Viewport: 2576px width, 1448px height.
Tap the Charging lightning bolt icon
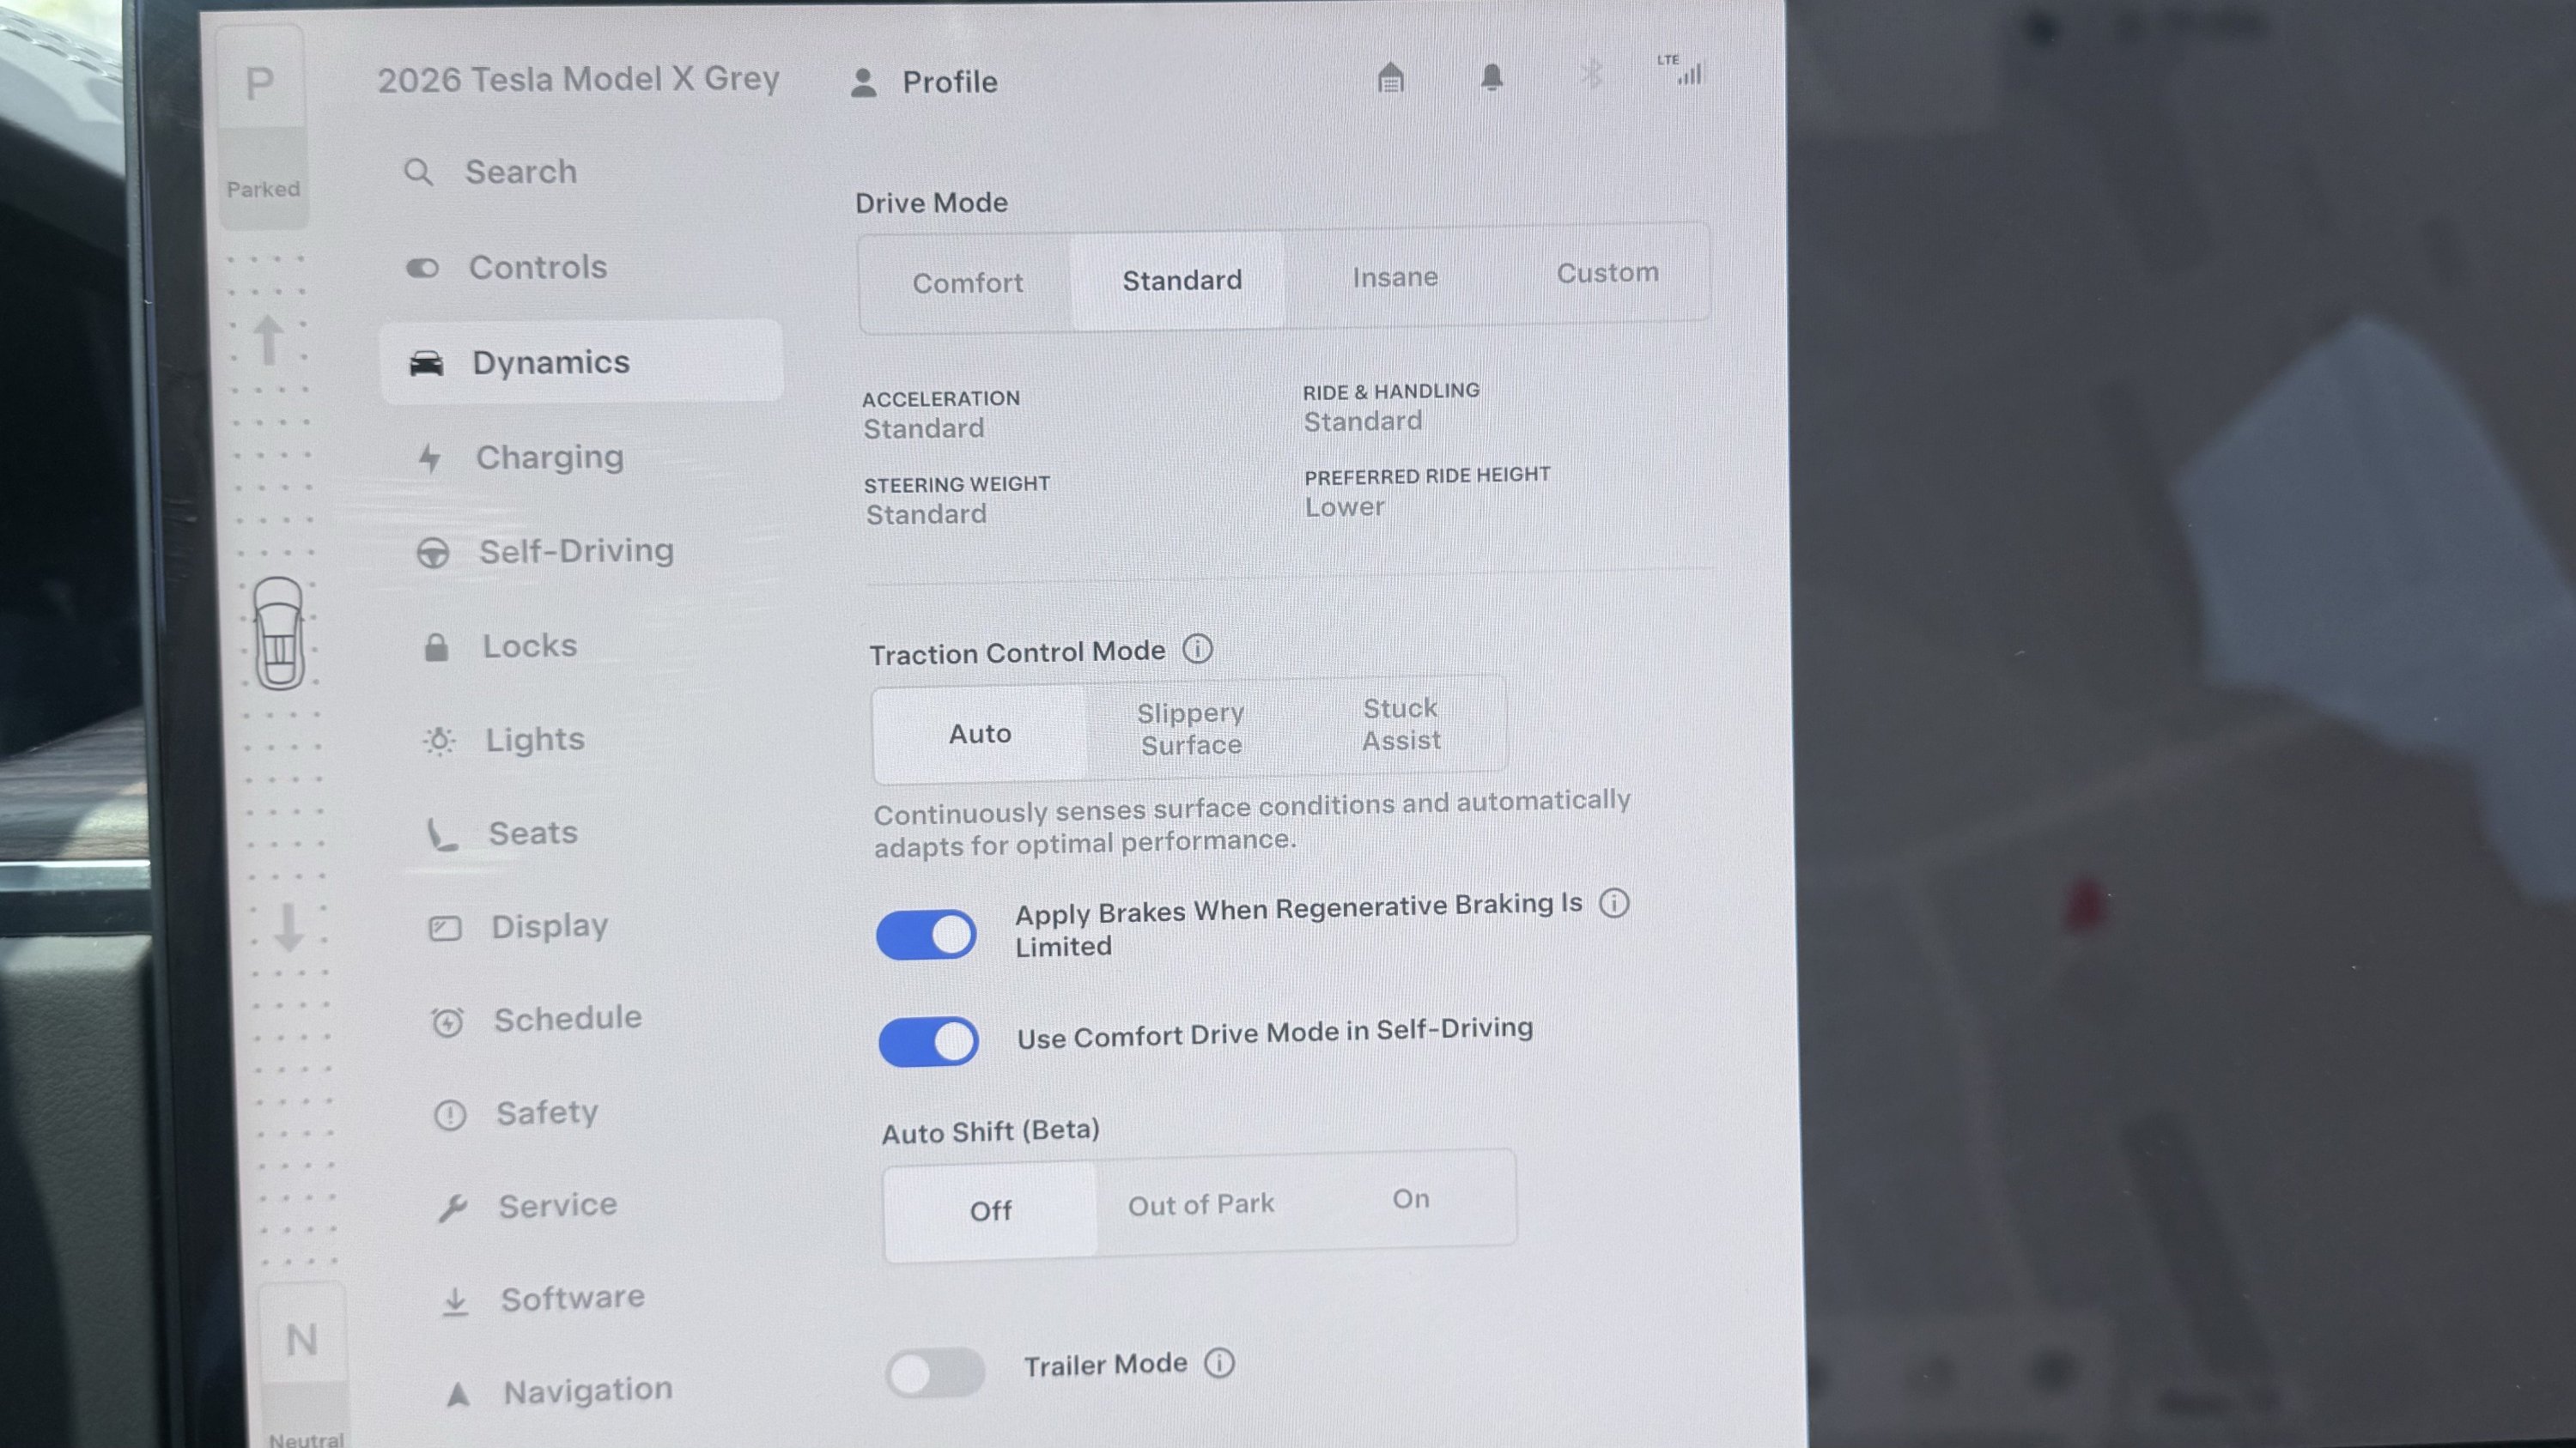[430, 457]
